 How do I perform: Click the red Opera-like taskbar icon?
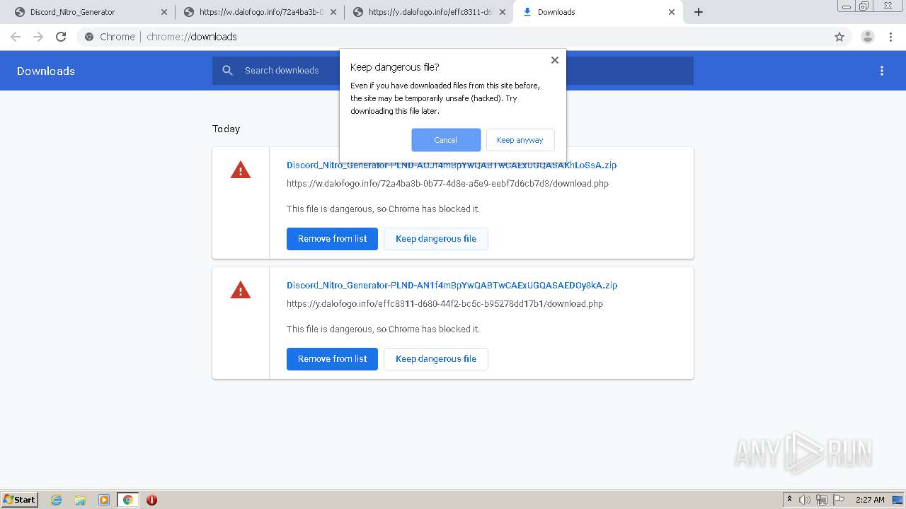151,500
